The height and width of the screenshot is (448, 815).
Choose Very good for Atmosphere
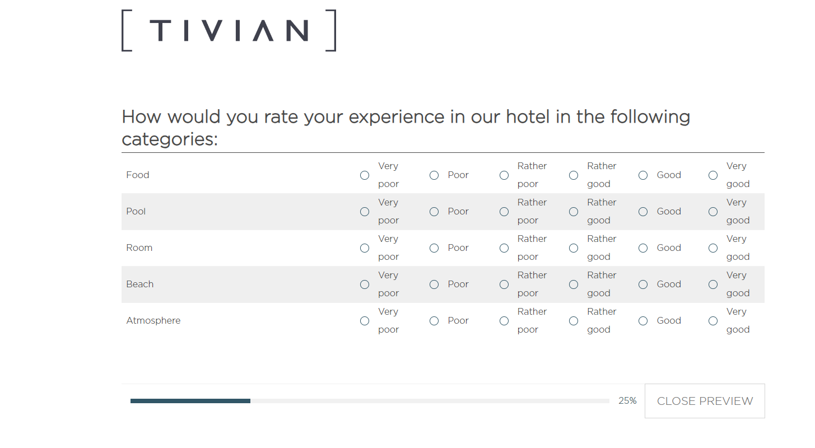pyautogui.click(x=713, y=321)
